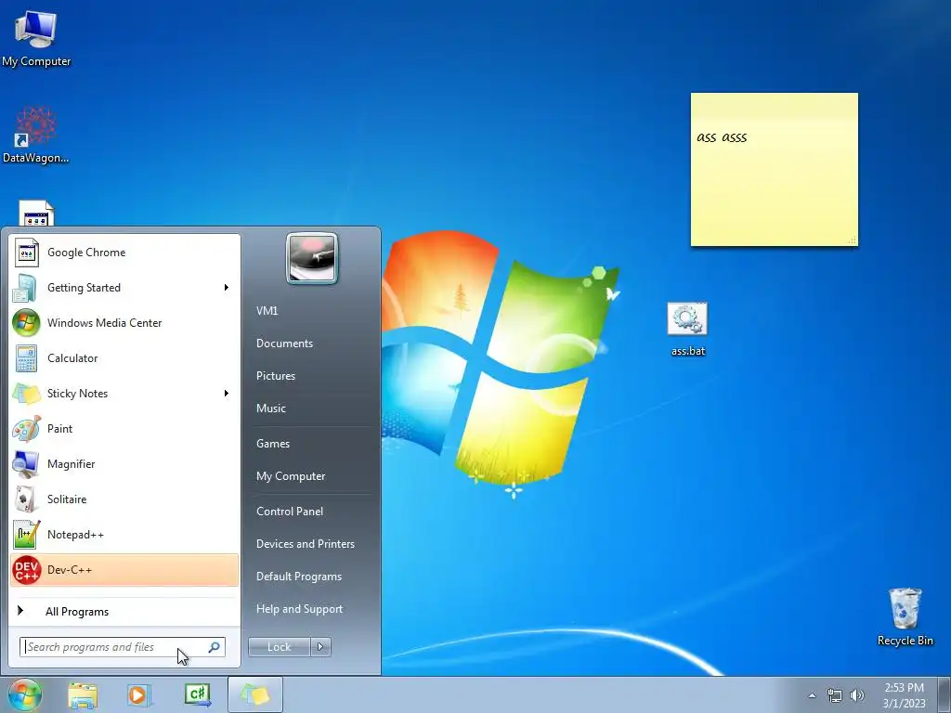Open Google Chrome icon in Start menu

26,253
